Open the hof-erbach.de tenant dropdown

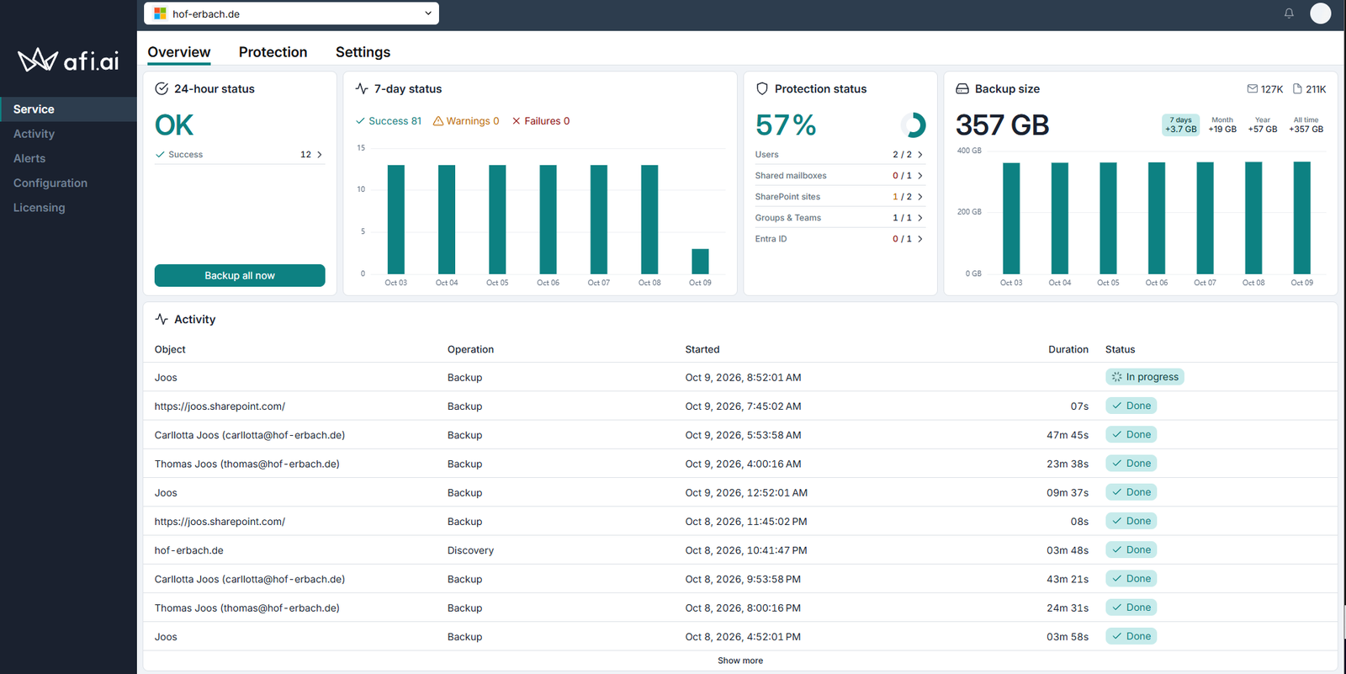291,13
